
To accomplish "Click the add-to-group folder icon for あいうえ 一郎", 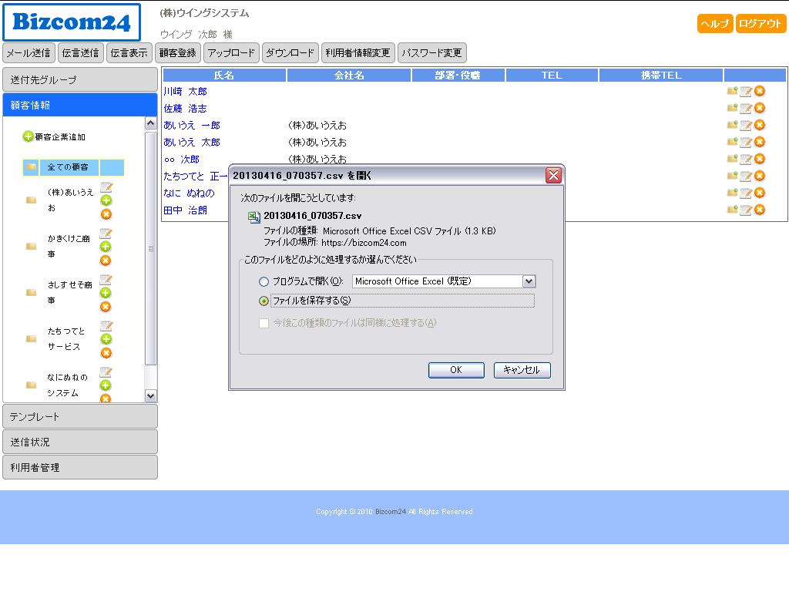I will (732, 125).
